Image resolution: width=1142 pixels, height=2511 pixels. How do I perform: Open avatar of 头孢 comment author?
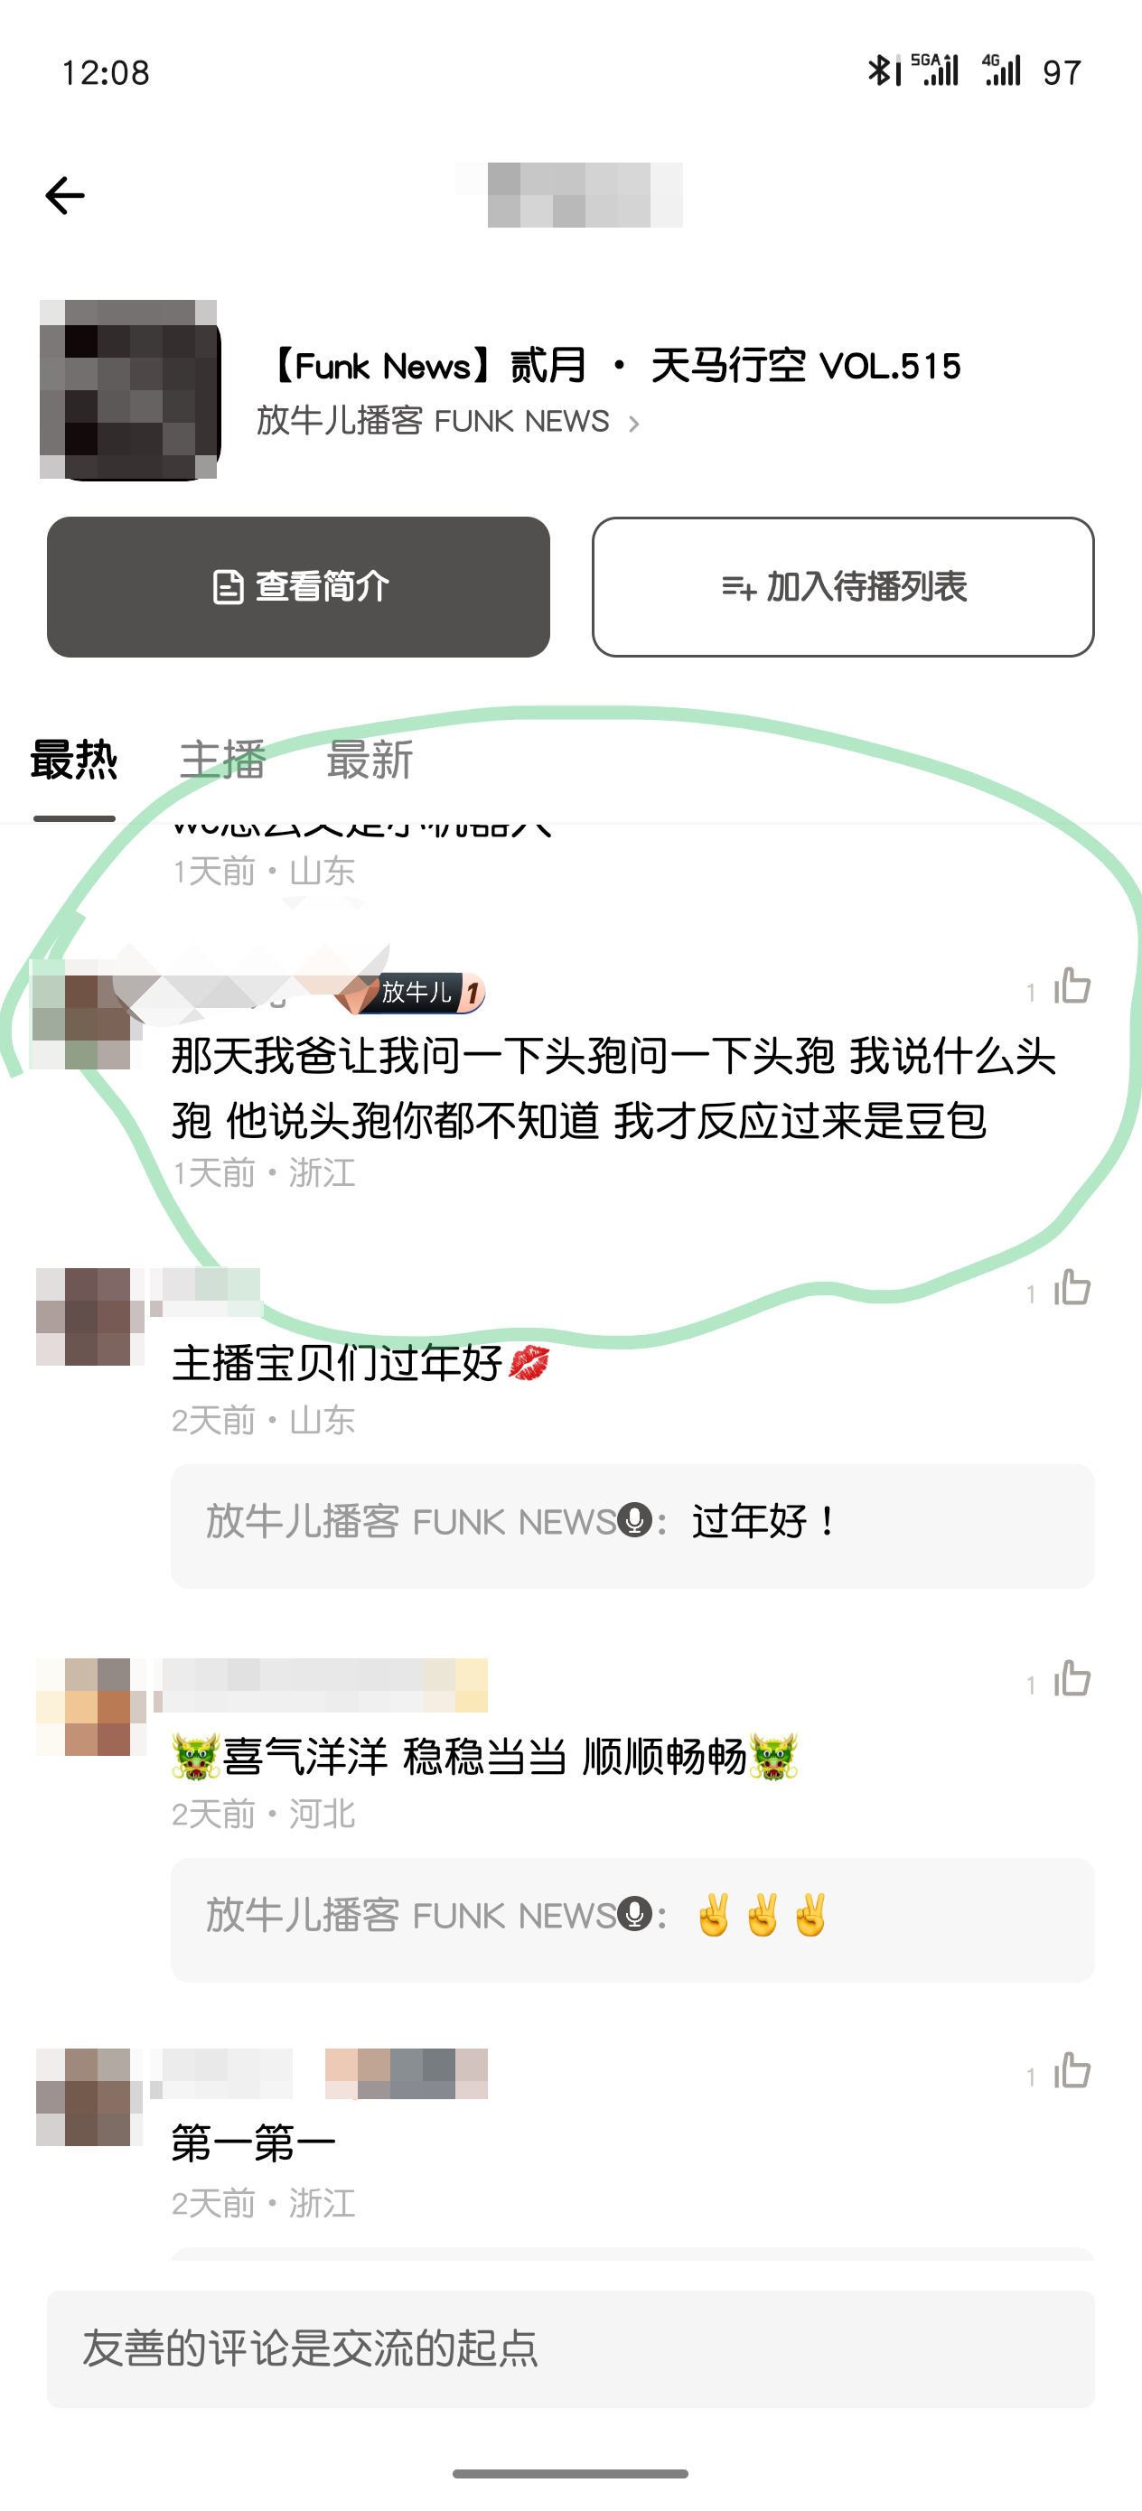pos(81,1021)
